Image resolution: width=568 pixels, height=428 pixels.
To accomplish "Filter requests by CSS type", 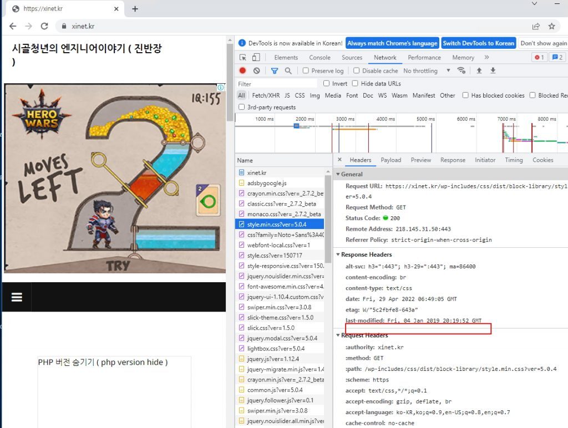I will click(300, 95).
